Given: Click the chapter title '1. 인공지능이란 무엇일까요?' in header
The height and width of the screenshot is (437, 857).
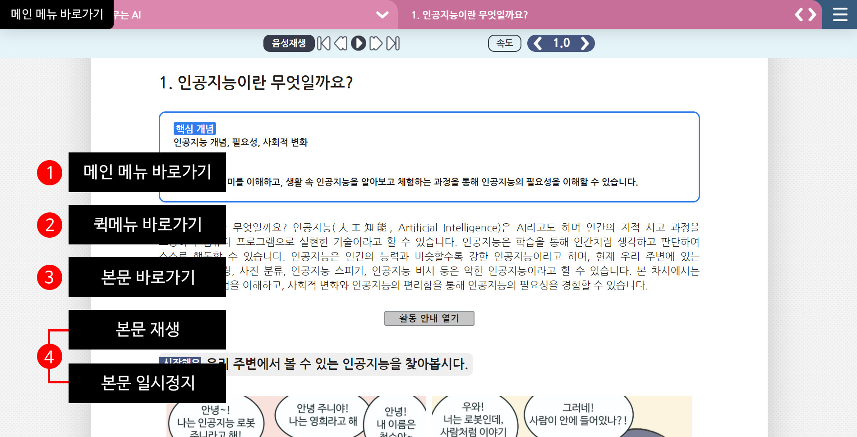Looking at the screenshot, I should [470, 15].
